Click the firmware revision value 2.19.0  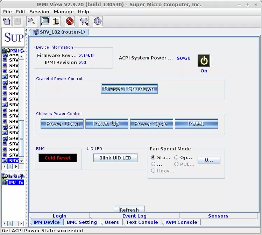point(86,56)
